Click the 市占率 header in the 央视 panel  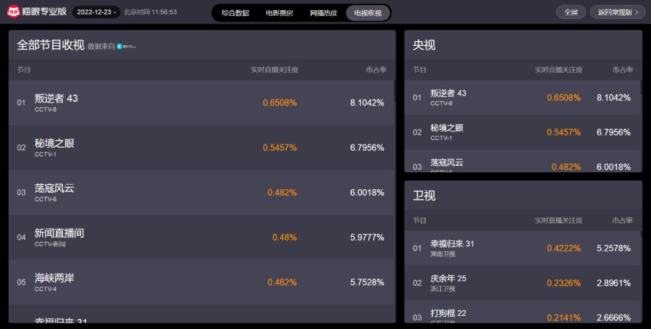[x=623, y=70]
